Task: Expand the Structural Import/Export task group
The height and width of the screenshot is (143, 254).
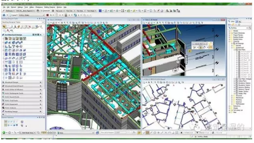Action: click(22, 86)
